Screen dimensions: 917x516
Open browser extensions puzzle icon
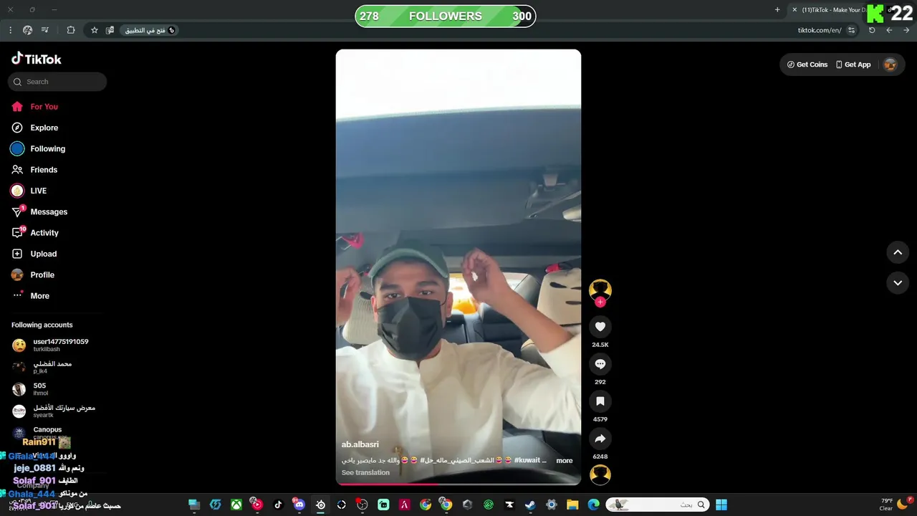point(71,30)
